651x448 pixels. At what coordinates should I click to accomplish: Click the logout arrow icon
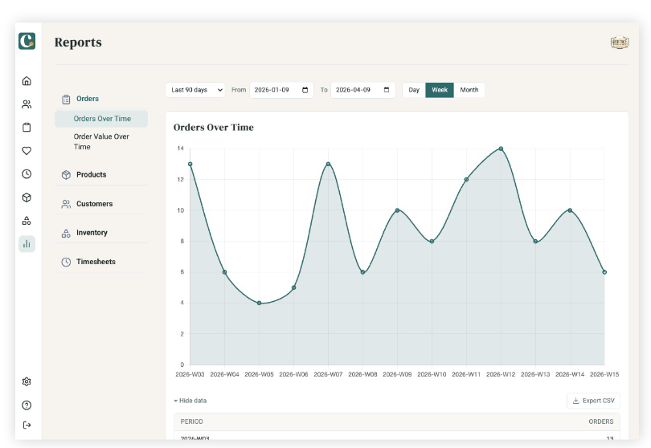tap(27, 425)
